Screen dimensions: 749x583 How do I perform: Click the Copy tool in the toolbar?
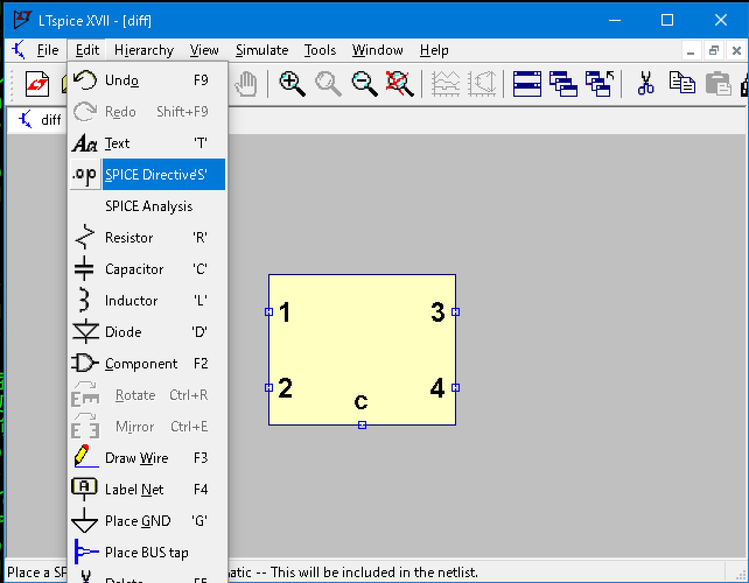pyautogui.click(x=681, y=84)
